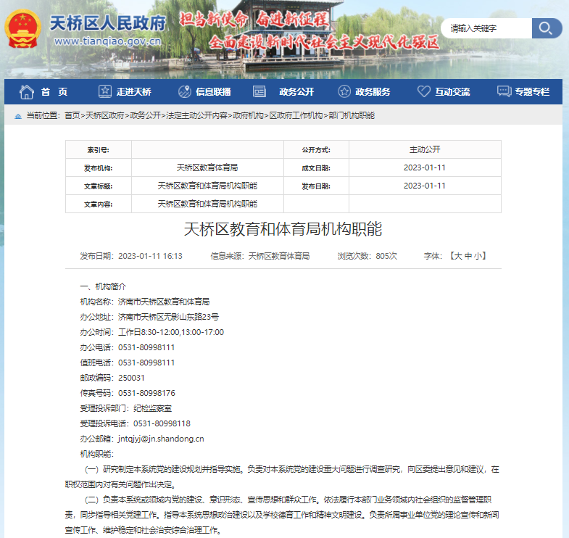Follow the 部门机构职能 breadcrumb link
Screen dimensions: 569x538
tap(352, 115)
